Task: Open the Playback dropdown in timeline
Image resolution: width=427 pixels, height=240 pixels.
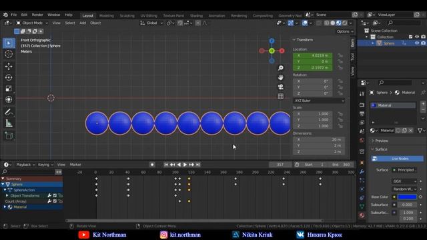Action: 25,165
